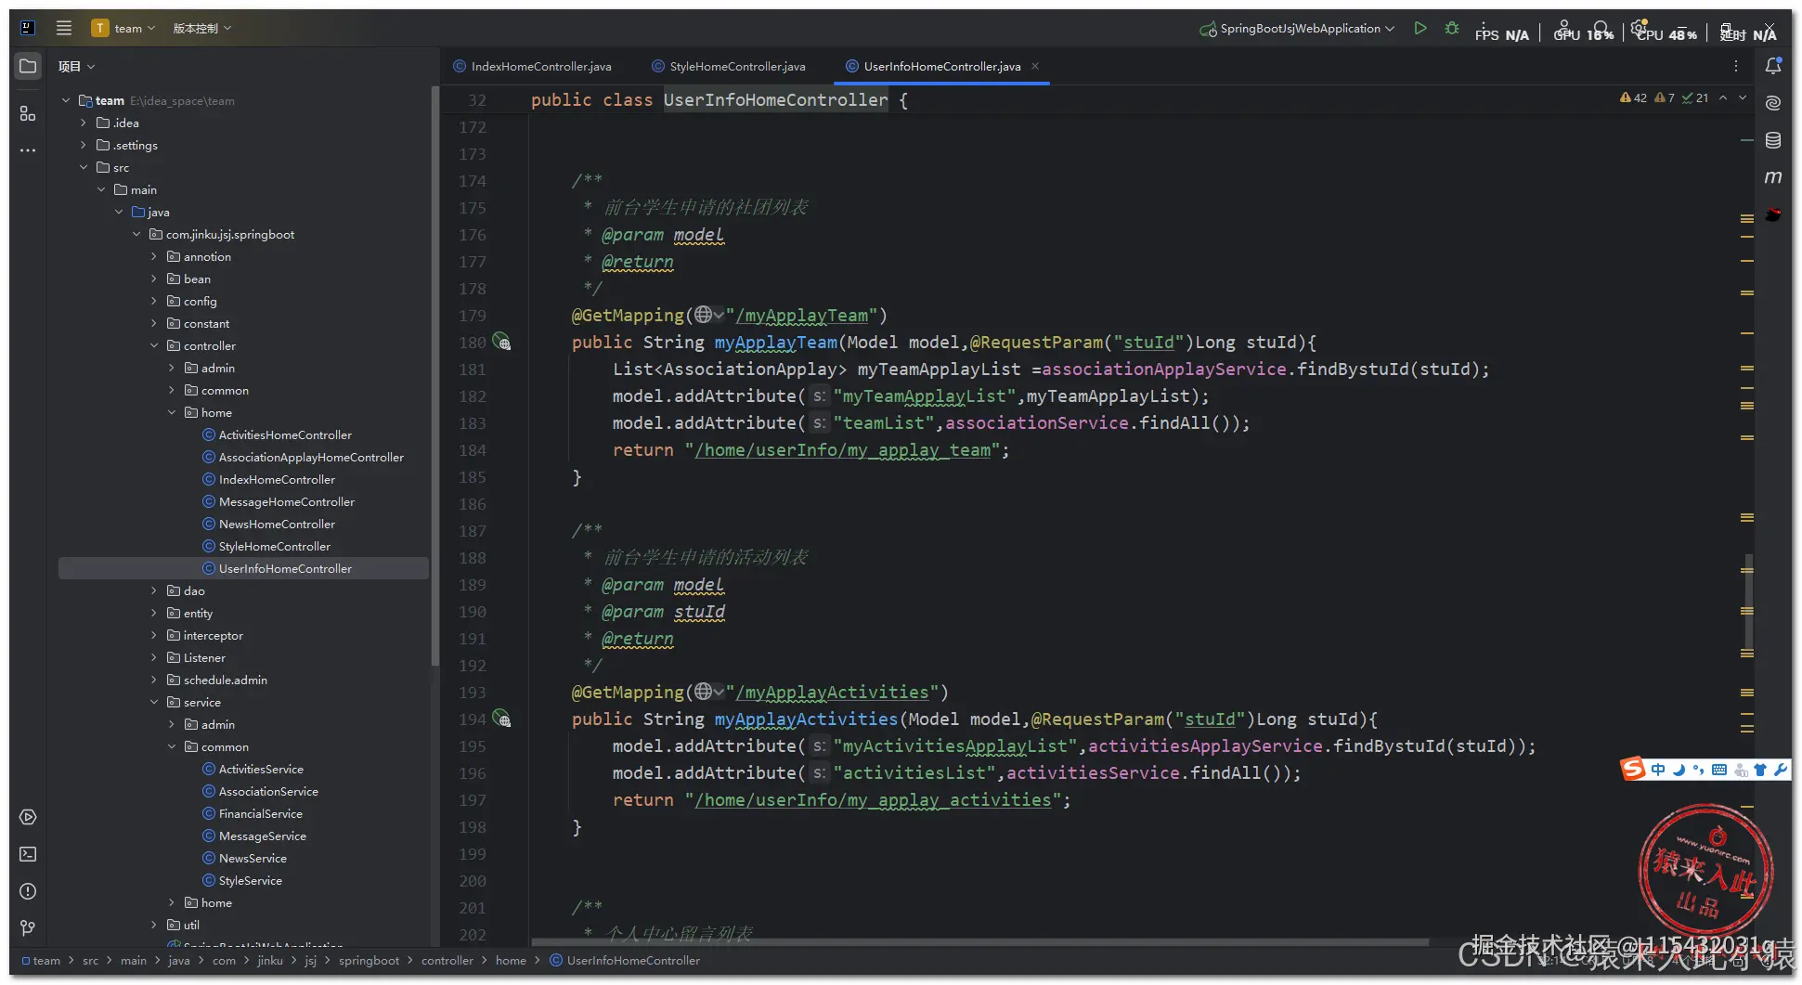
Task: Collapse the service package
Action: (154, 702)
